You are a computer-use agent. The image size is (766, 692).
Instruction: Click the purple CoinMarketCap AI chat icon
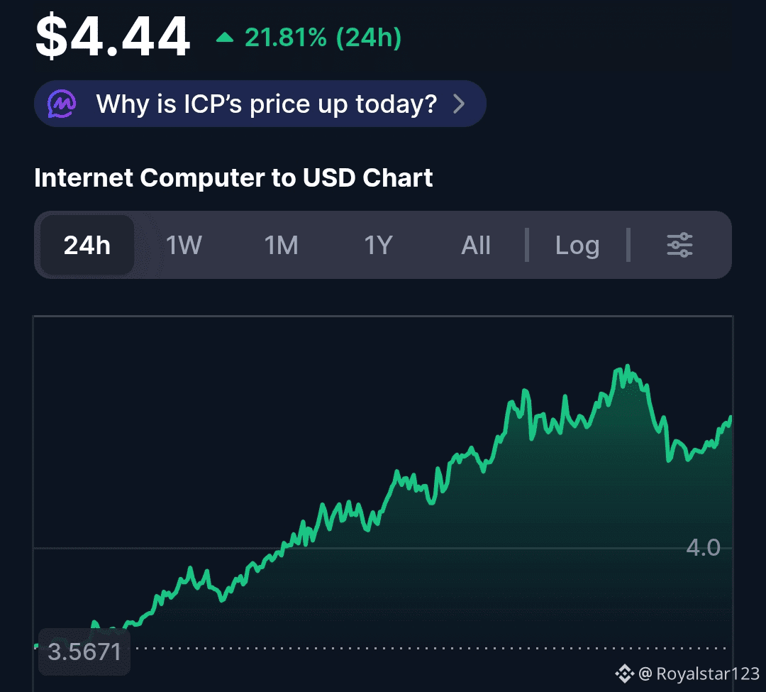click(x=62, y=104)
